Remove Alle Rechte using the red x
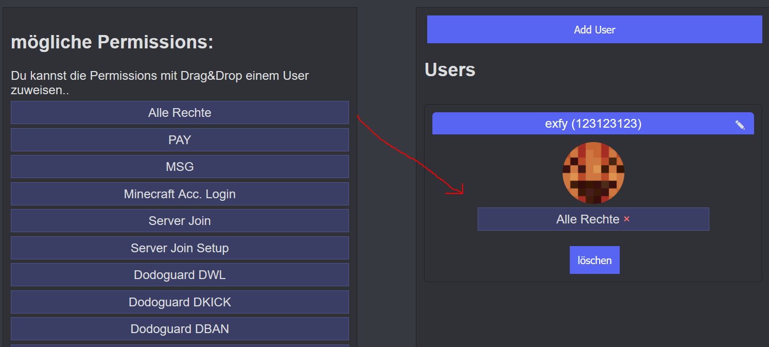 pyautogui.click(x=626, y=219)
